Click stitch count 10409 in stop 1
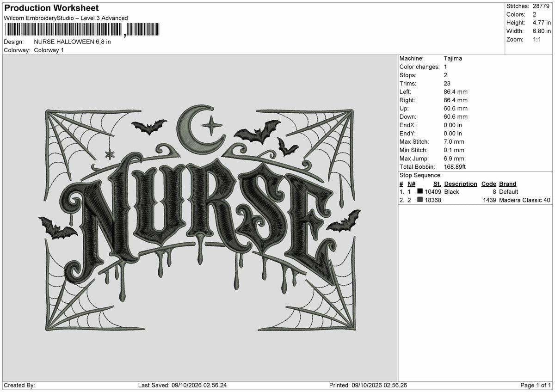 433,191
